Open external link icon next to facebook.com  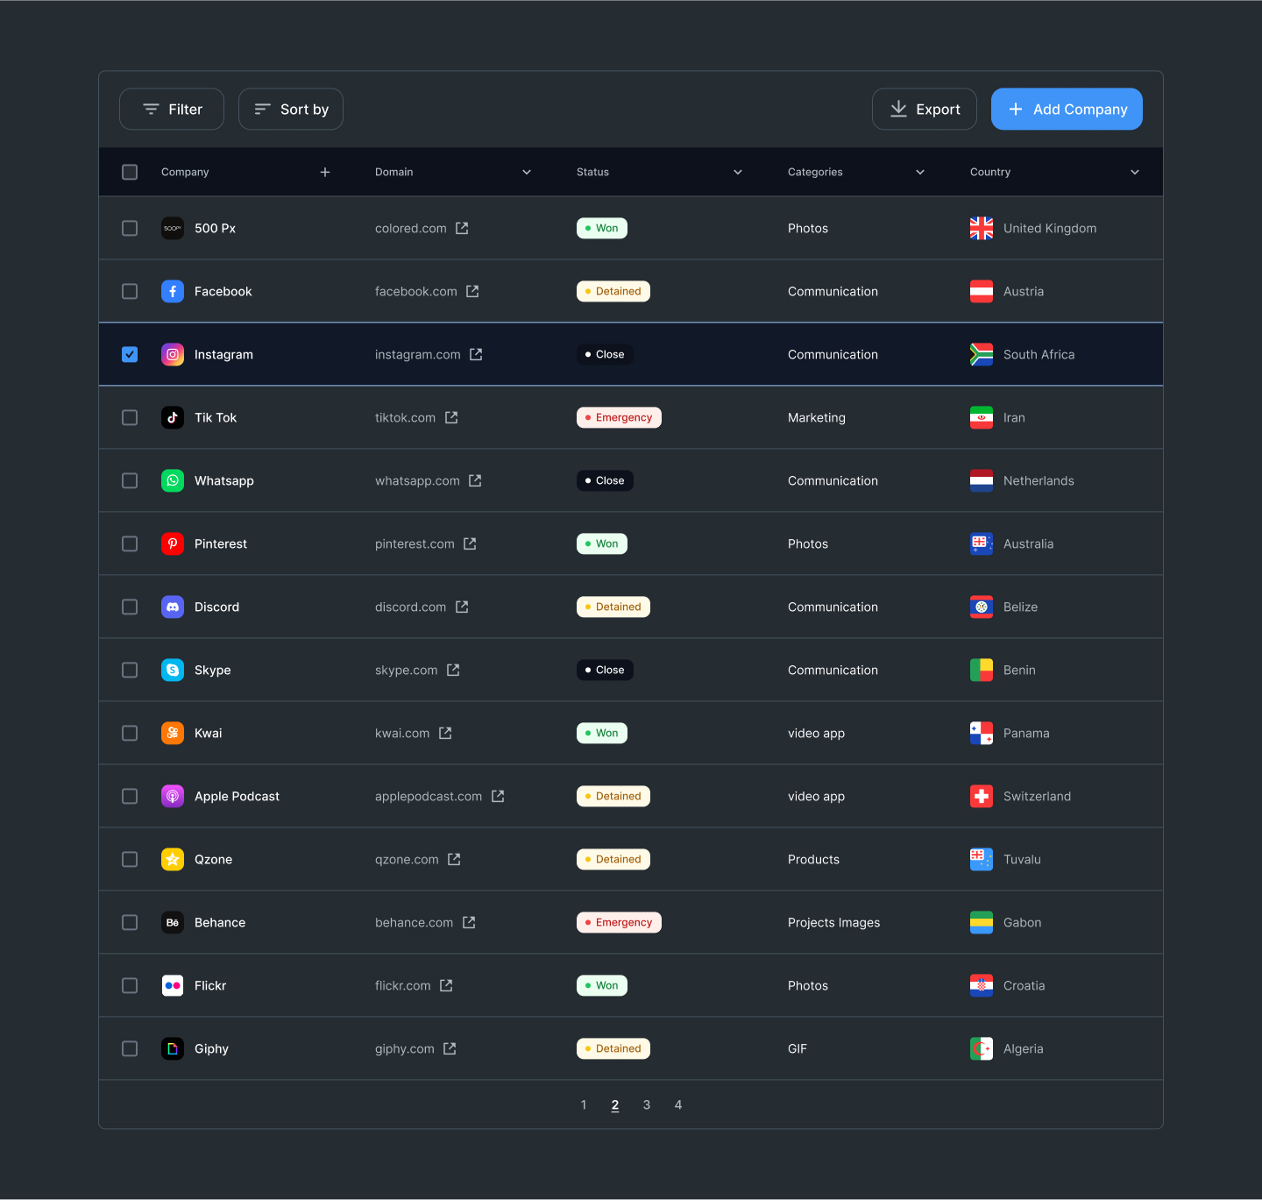(x=472, y=291)
